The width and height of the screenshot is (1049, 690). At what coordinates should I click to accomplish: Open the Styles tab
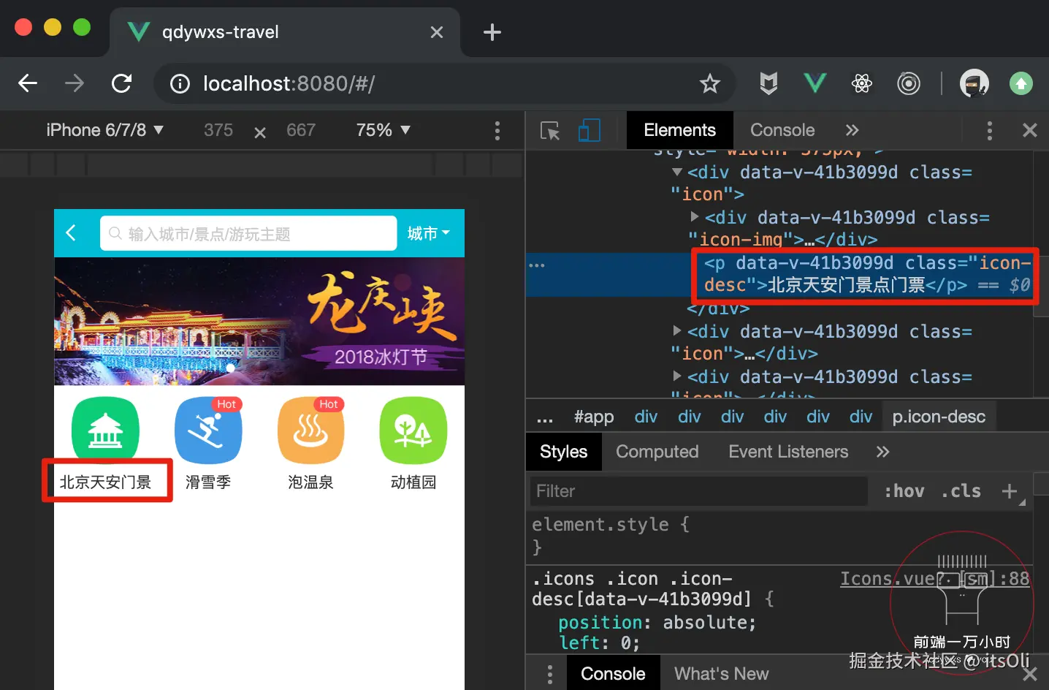click(x=563, y=452)
